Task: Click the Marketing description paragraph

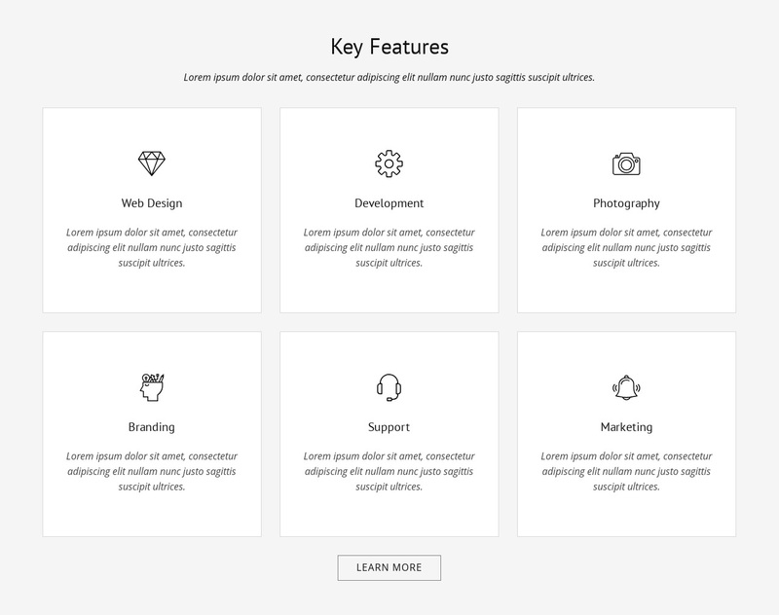Action: click(626, 471)
